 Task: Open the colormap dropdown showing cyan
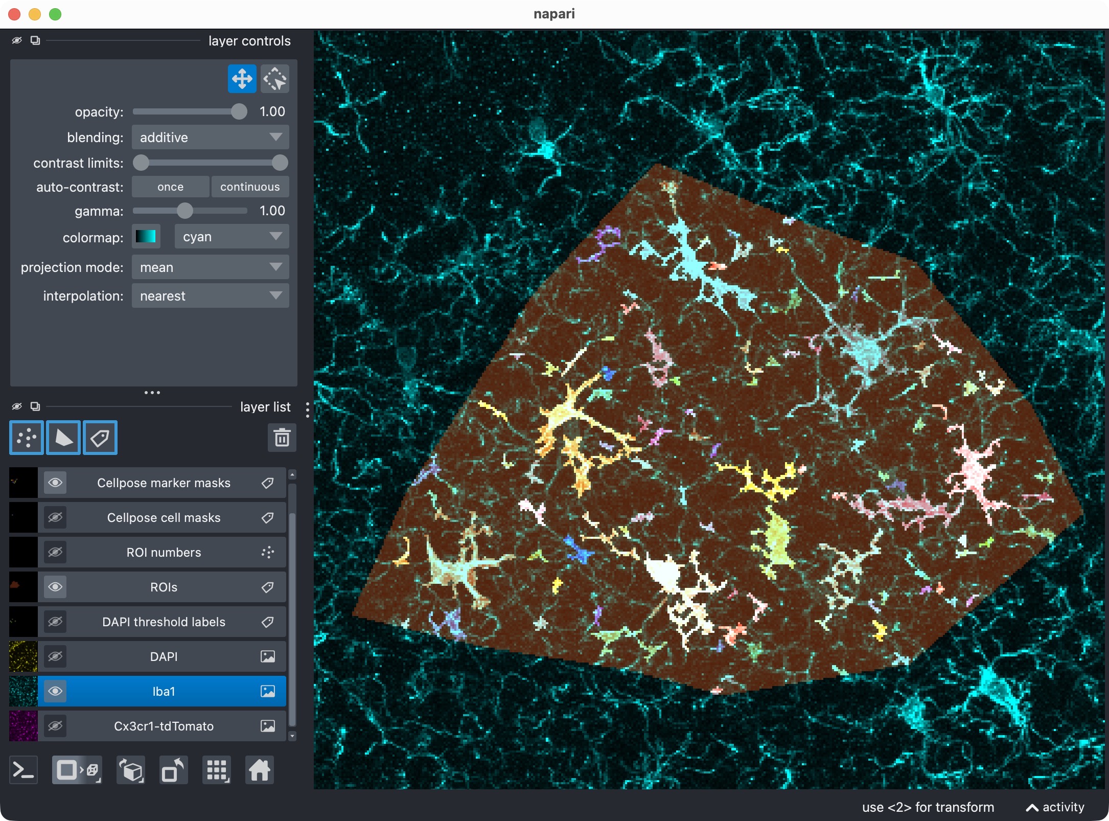coord(232,237)
